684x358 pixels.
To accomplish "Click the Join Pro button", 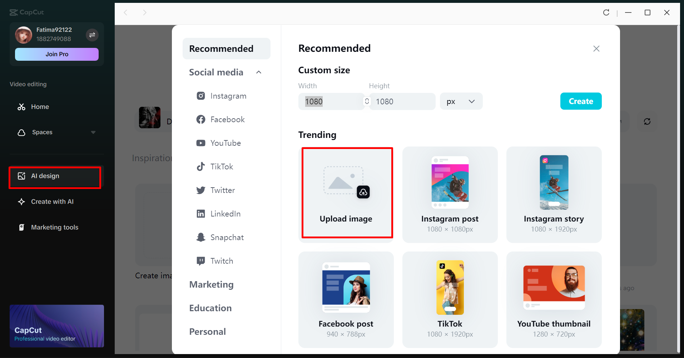I will pos(56,54).
